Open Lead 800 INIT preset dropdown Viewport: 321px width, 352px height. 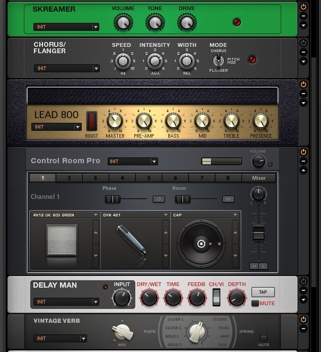tap(56, 127)
